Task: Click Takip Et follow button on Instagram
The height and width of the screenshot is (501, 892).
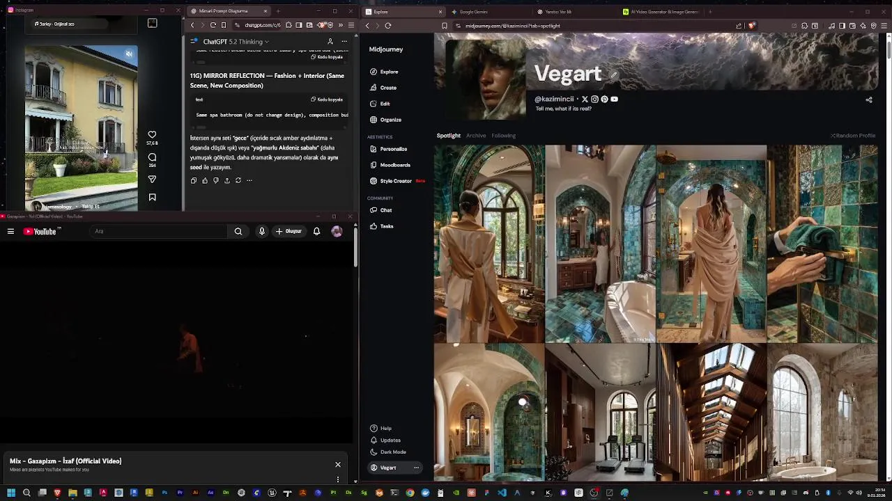Action: click(x=91, y=207)
